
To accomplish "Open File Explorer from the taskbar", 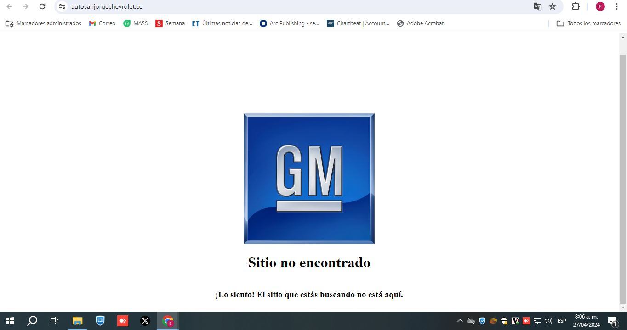I will click(77, 321).
